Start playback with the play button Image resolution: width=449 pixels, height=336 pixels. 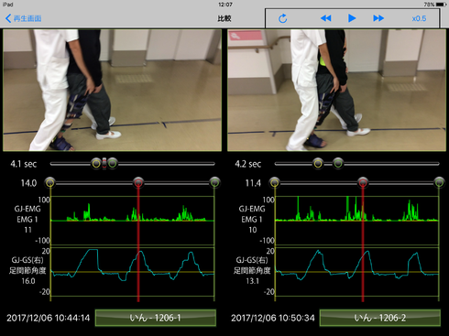pyautogui.click(x=352, y=18)
